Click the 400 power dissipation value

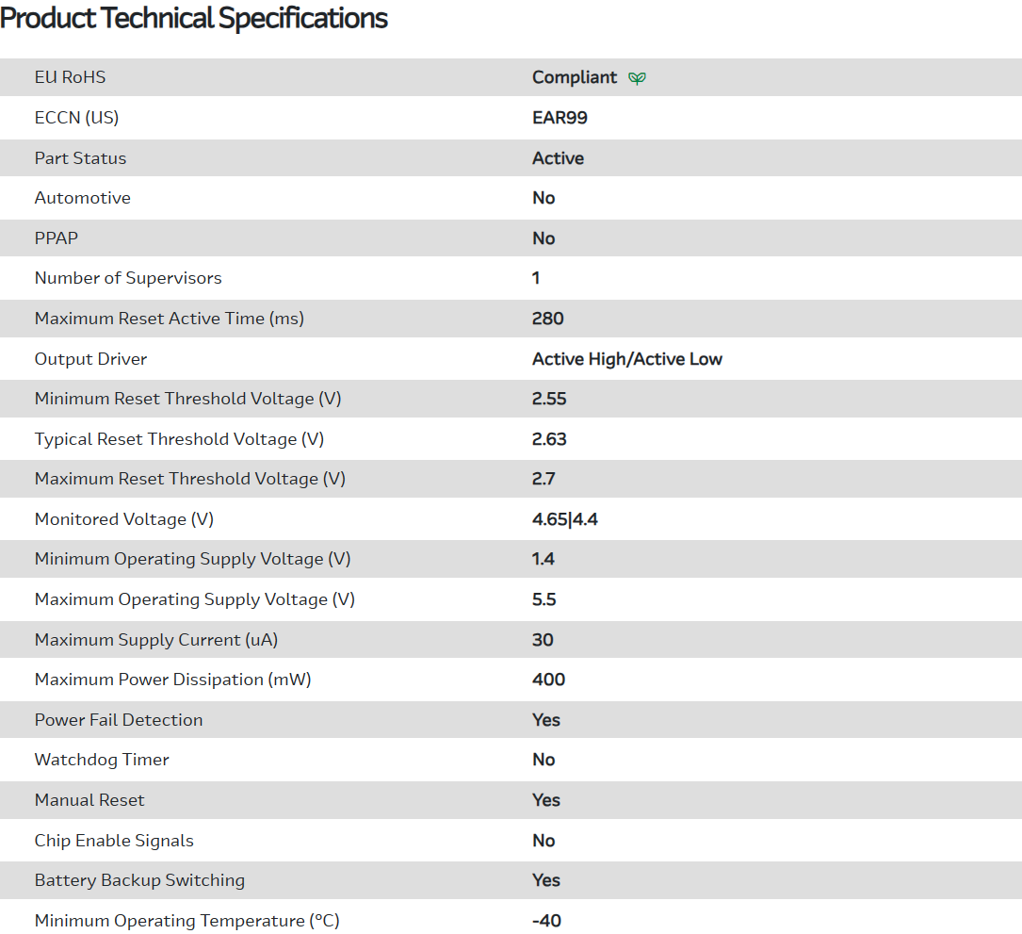pos(548,680)
